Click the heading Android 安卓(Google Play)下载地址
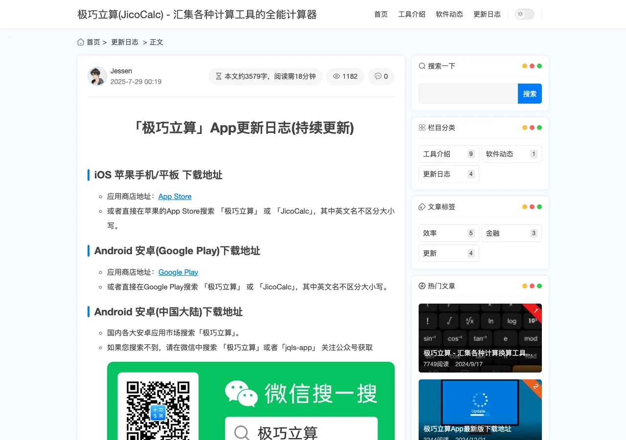Viewport: 626px width, 440px height. click(177, 251)
